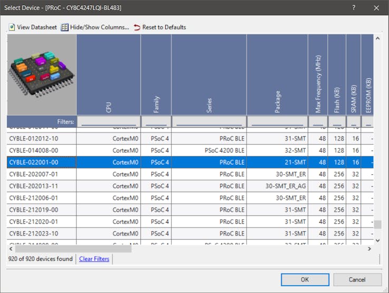Click the Clear Filters link
Viewport: 389px width, 293px height.
(93, 259)
